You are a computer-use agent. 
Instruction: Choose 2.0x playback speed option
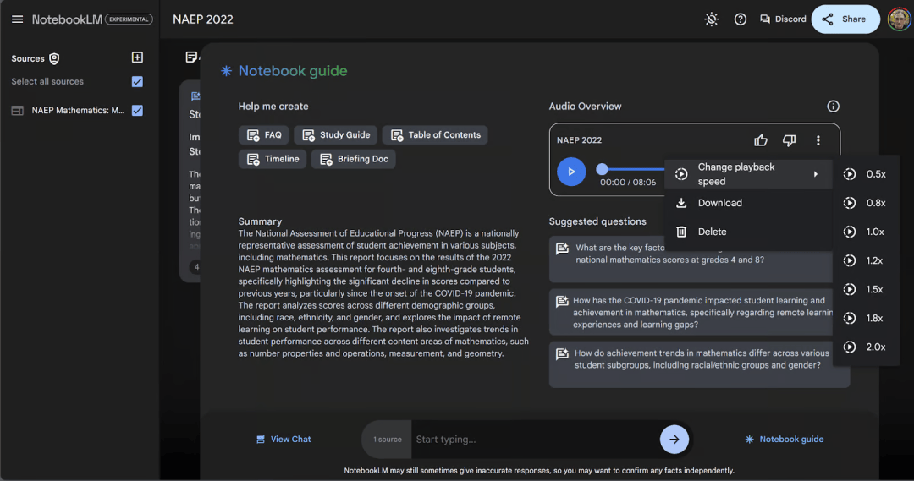[x=865, y=347]
